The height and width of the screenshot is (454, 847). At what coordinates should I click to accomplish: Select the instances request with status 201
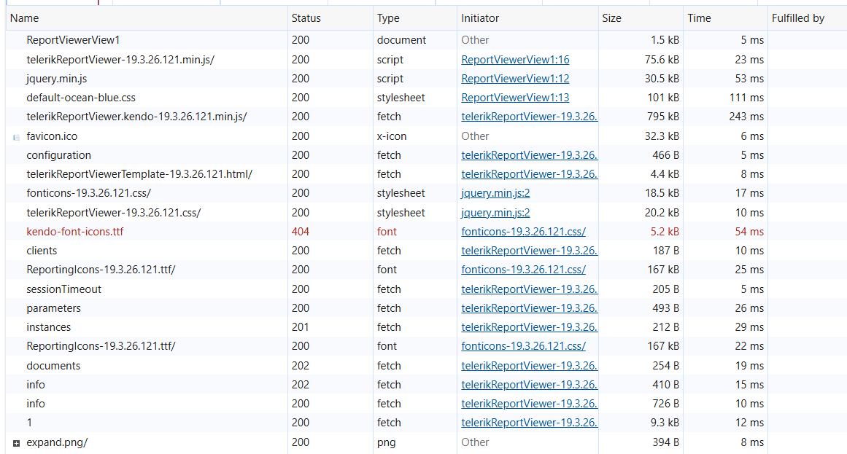click(49, 327)
